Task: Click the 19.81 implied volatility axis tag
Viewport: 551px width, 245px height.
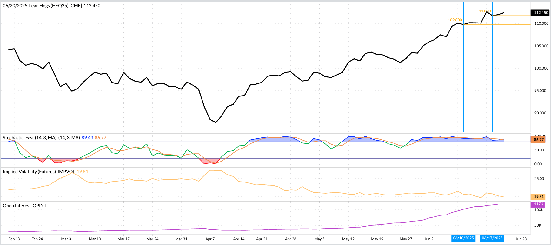Action: 539,197
